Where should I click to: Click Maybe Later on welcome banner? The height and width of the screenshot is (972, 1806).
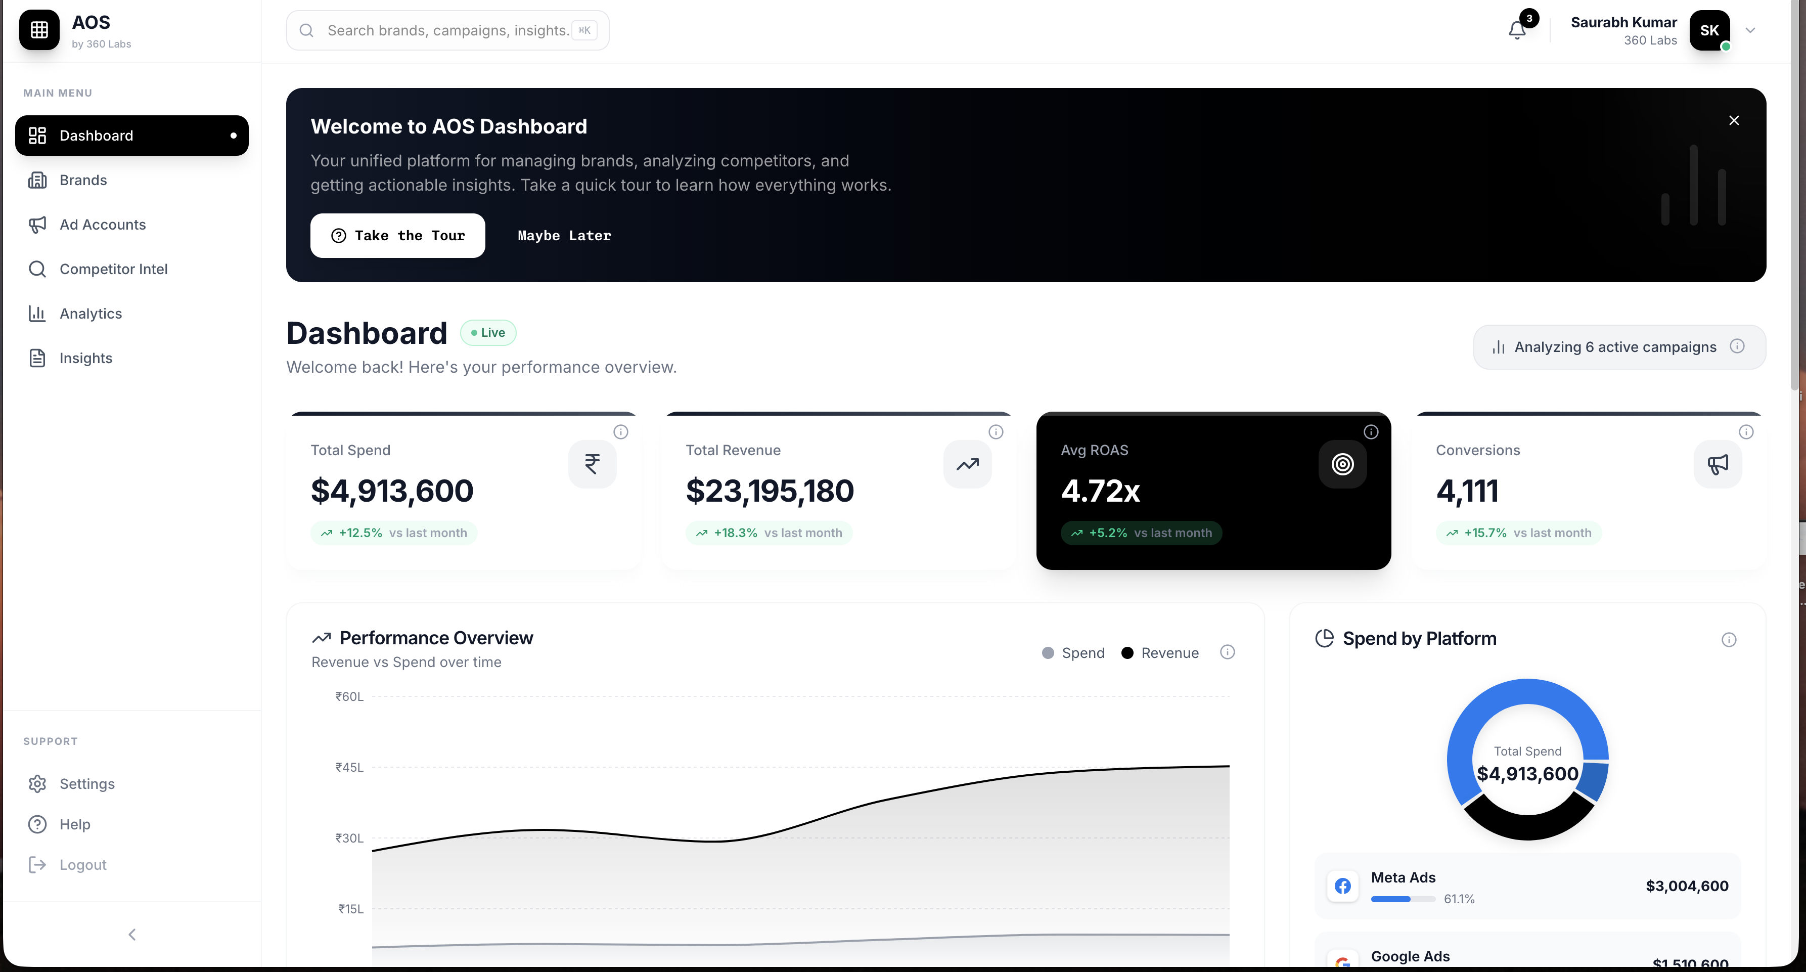coord(564,236)
